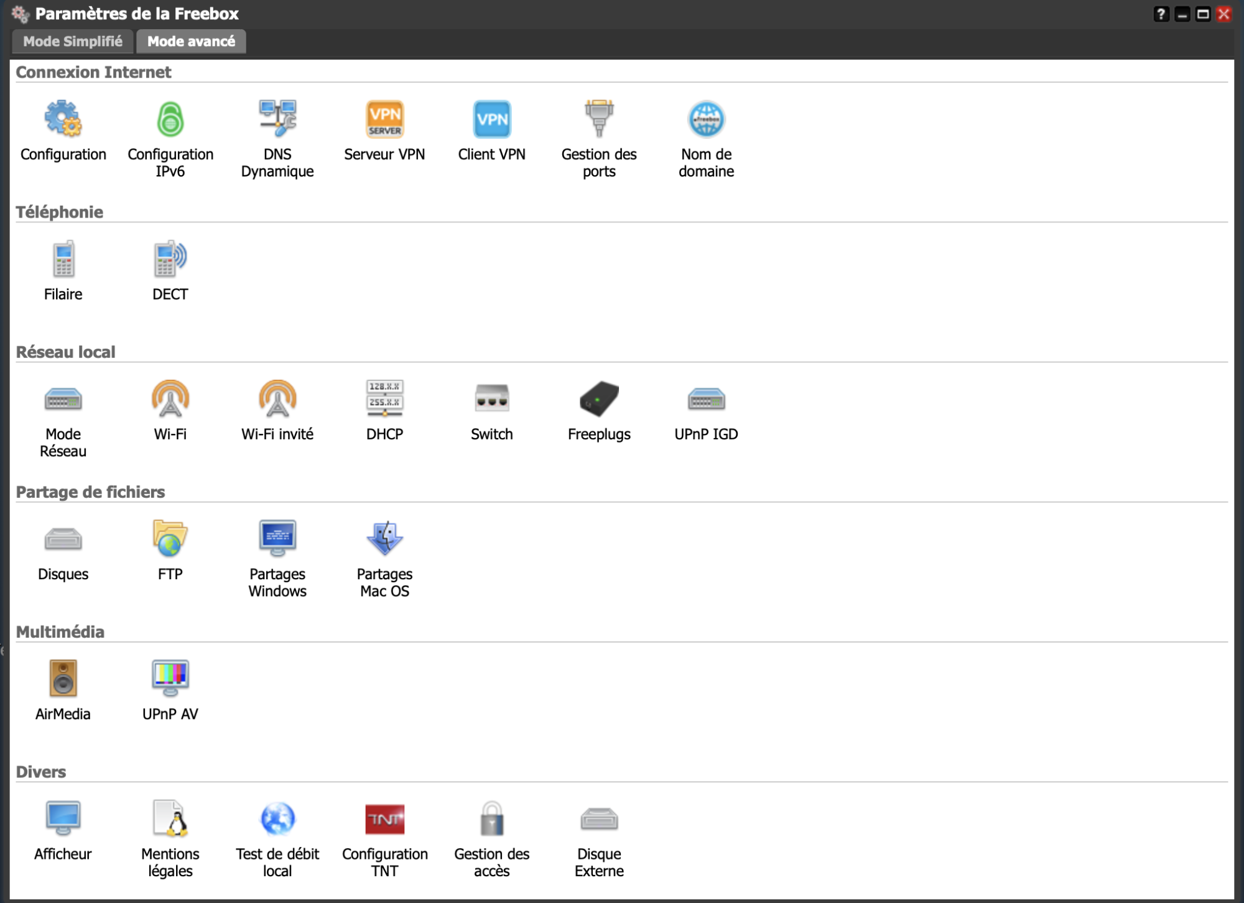Image resolution: width=1244 pixels, height=903 pixels.
Task: Open the Serveur VPN icon
Action: [385, 119]
